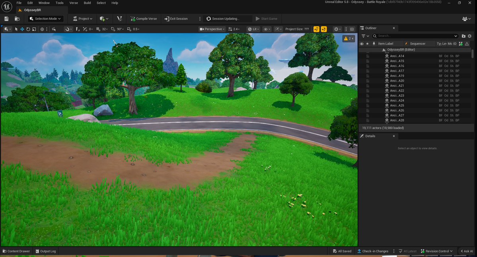Click Exit Session button
This screenshot has height=257, width=477.
[x=176, y=19]
